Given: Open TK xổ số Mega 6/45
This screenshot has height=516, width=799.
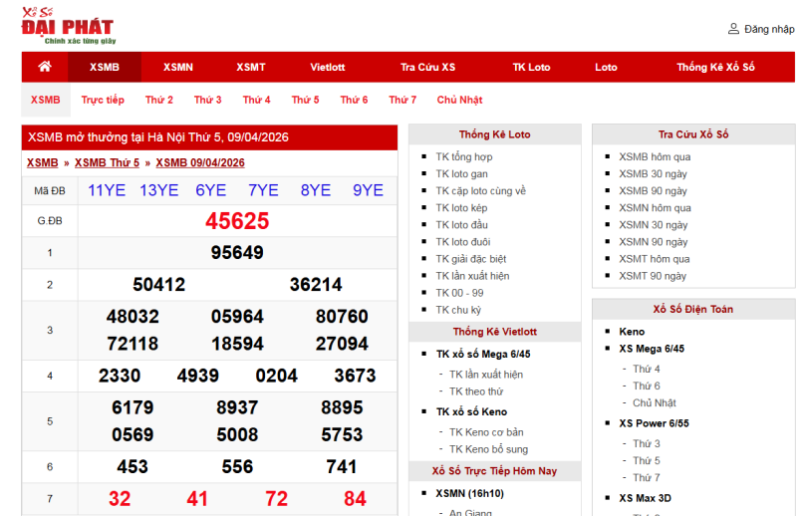Looking at the screenshot, I should 483,354.
